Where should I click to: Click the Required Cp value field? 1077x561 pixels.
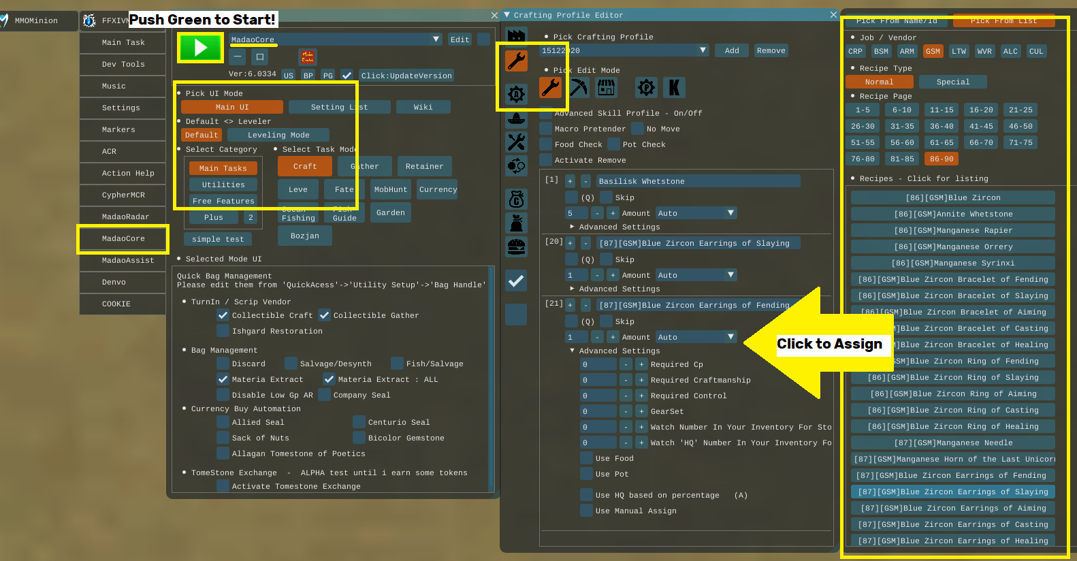[x=598, y=364]
